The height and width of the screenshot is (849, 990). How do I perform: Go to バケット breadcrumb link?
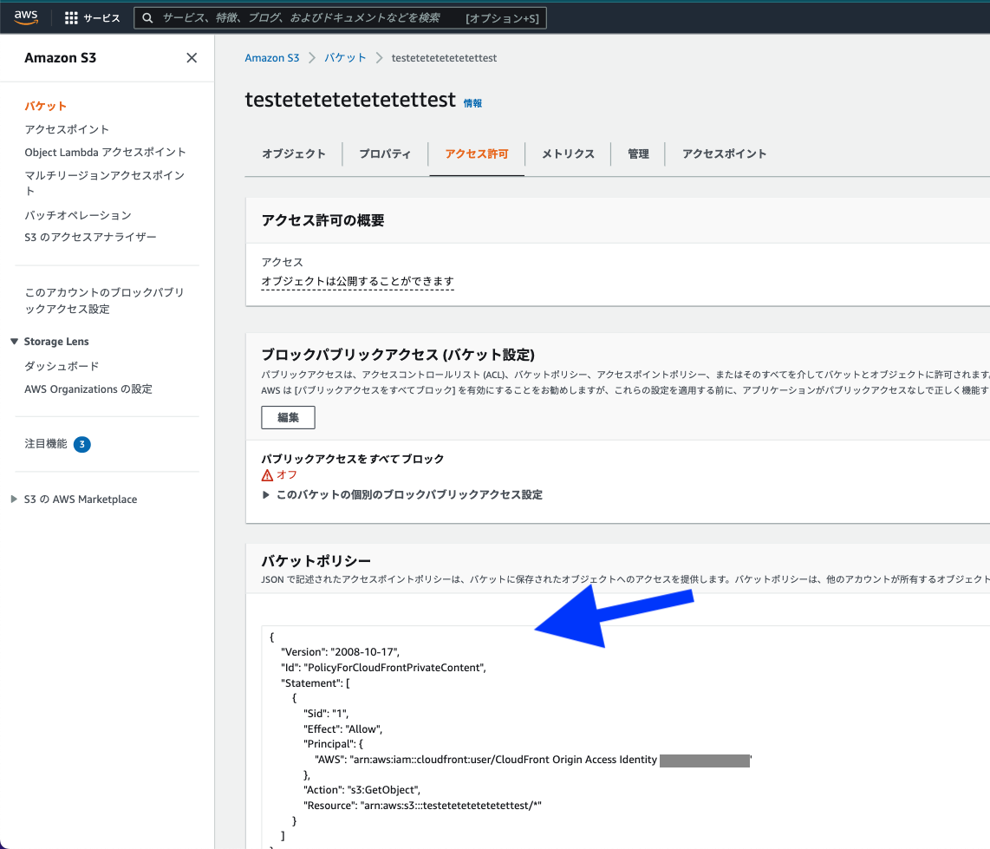coord(345,57)
